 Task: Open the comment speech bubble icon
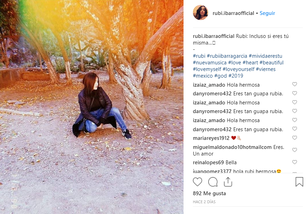pyautogui.click(x=213, y=182)
